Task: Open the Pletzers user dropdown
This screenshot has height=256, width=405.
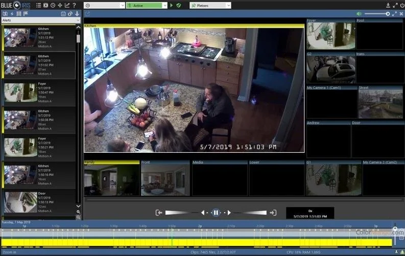Action: (x=210, y=6)
